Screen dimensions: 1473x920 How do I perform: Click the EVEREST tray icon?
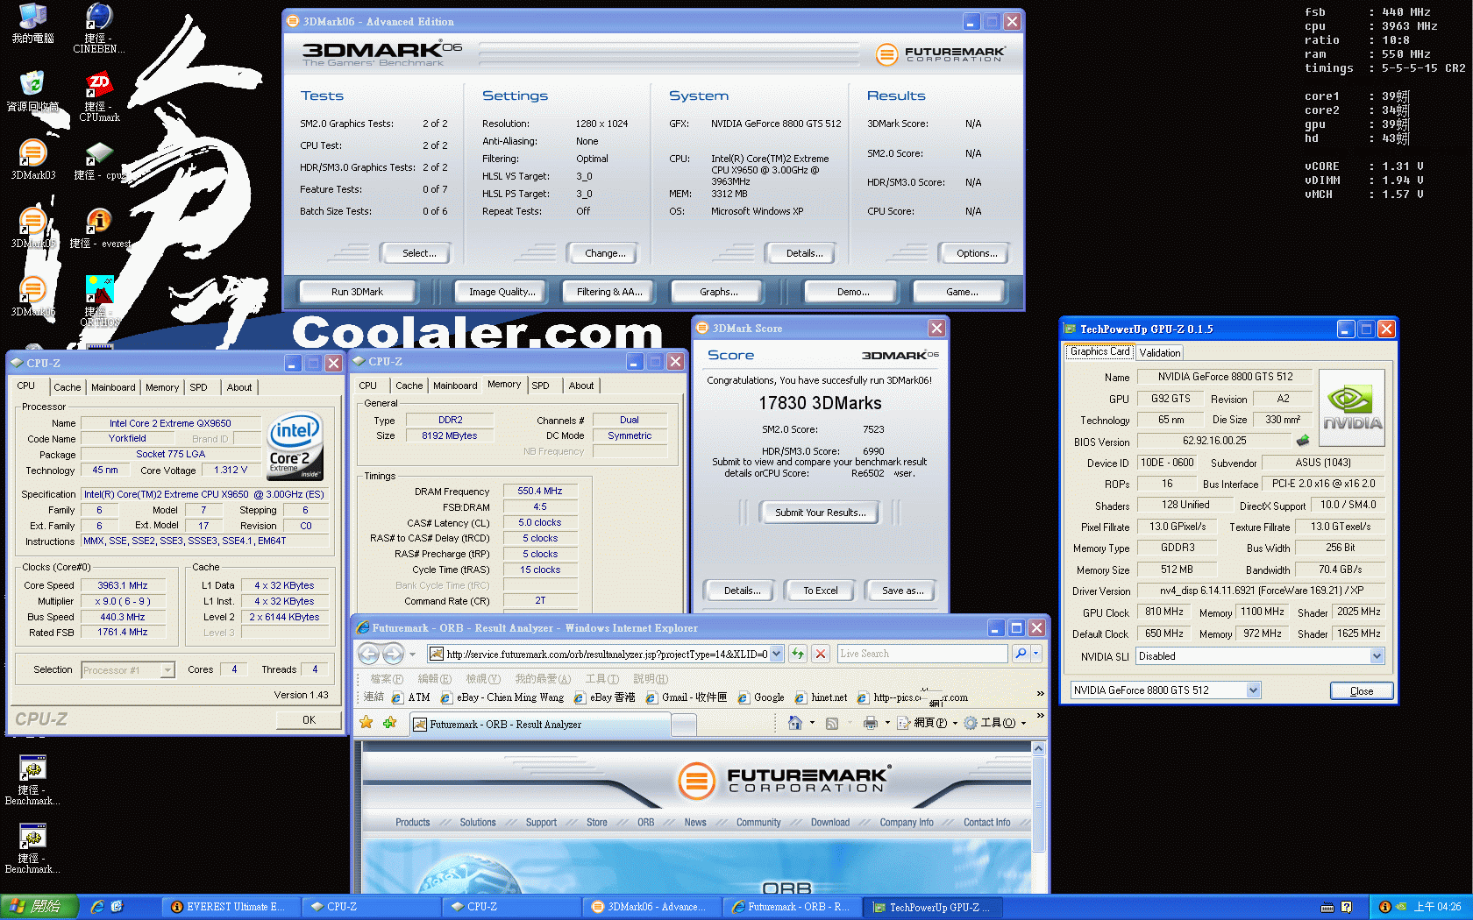(1384, 907)
